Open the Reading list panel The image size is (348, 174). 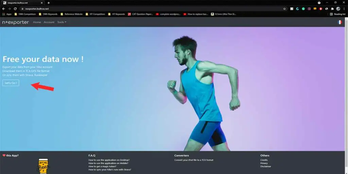click(x=337, y=14)
